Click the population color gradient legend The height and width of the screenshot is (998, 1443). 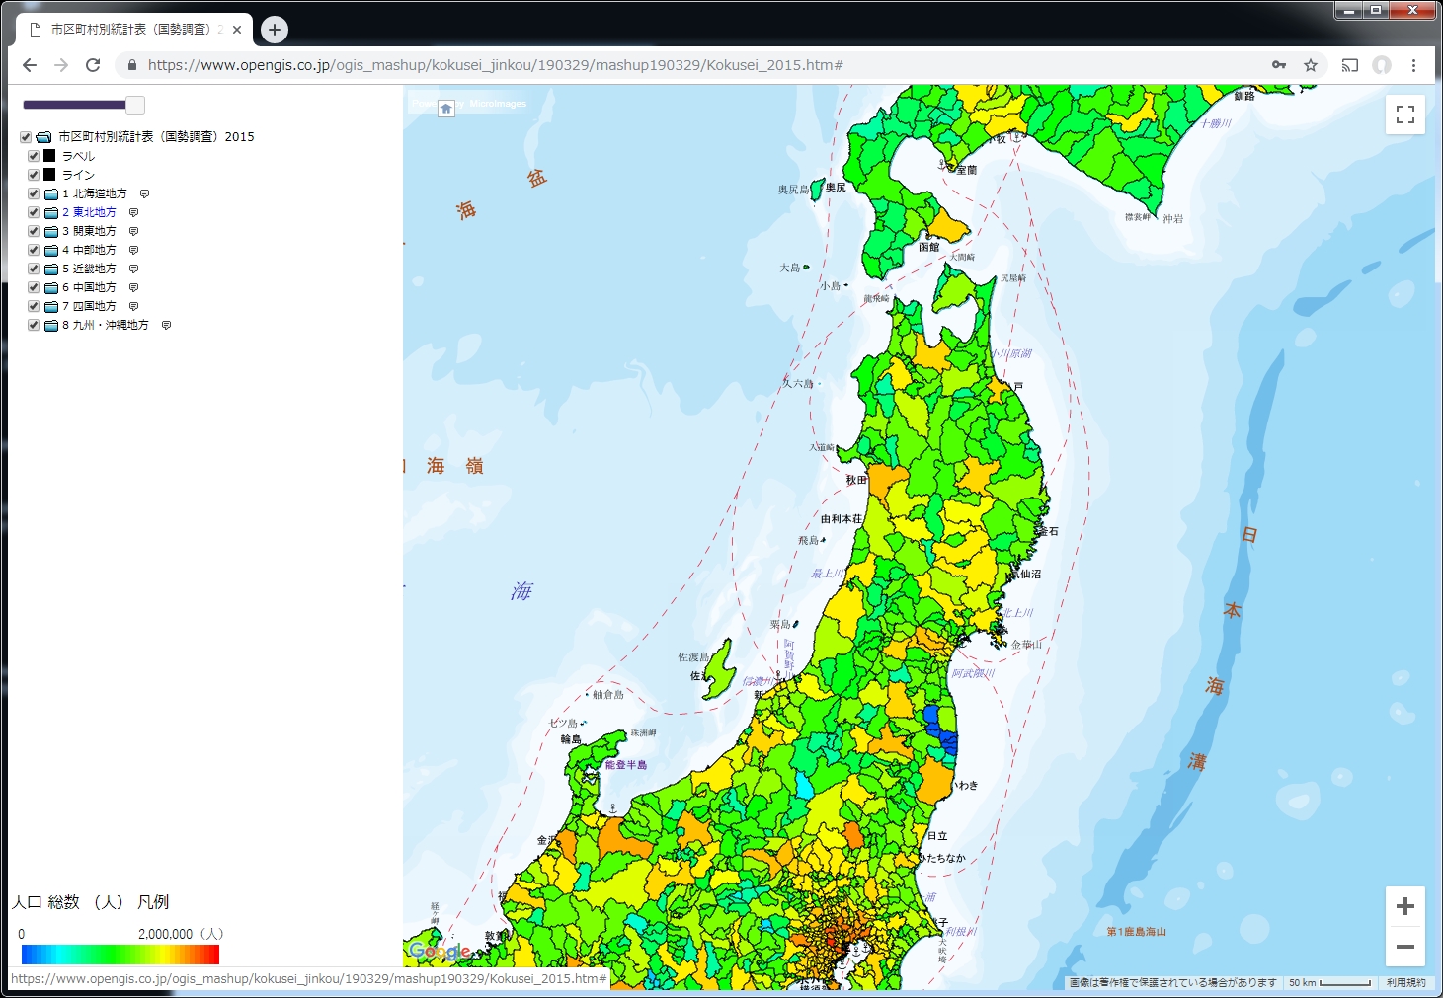(x=120, y=955)
